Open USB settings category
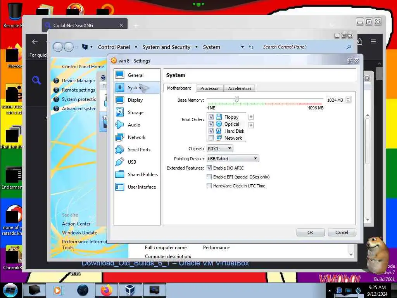Screen dimensions: 397x298 point(137,162)
